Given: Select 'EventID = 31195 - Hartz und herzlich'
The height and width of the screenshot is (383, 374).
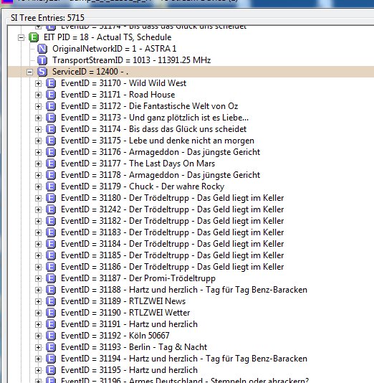Looking at the screenshot, I should [x=129, y=370].
